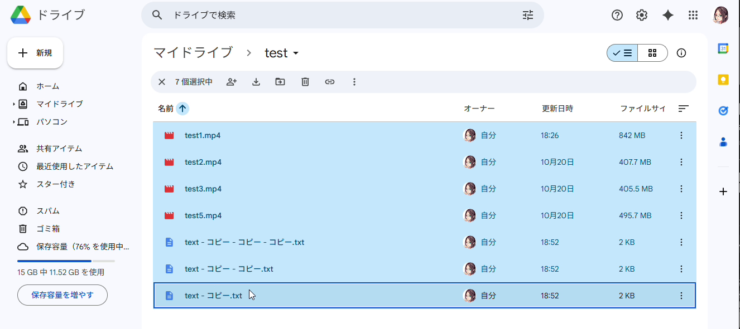
Task: Toggle the view details info panel
Action: point(681,53)
